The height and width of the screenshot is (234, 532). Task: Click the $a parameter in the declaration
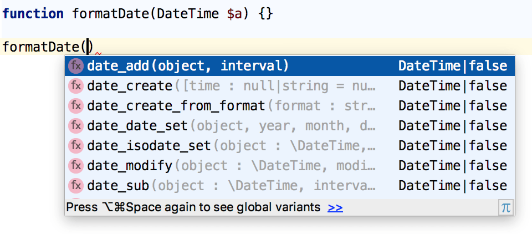tap(234, 14)
